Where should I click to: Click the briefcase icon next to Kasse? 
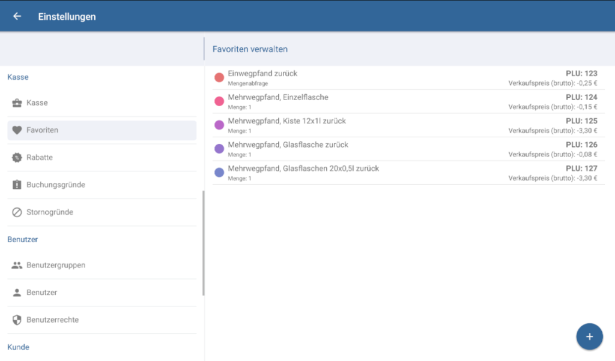17,103
